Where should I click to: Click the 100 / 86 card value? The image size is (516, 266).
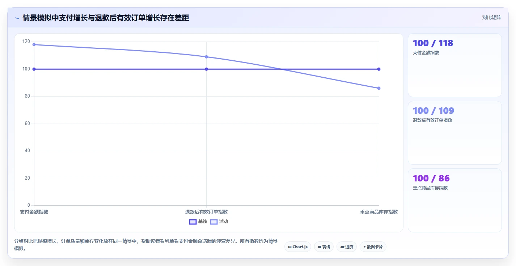(431, 178)
